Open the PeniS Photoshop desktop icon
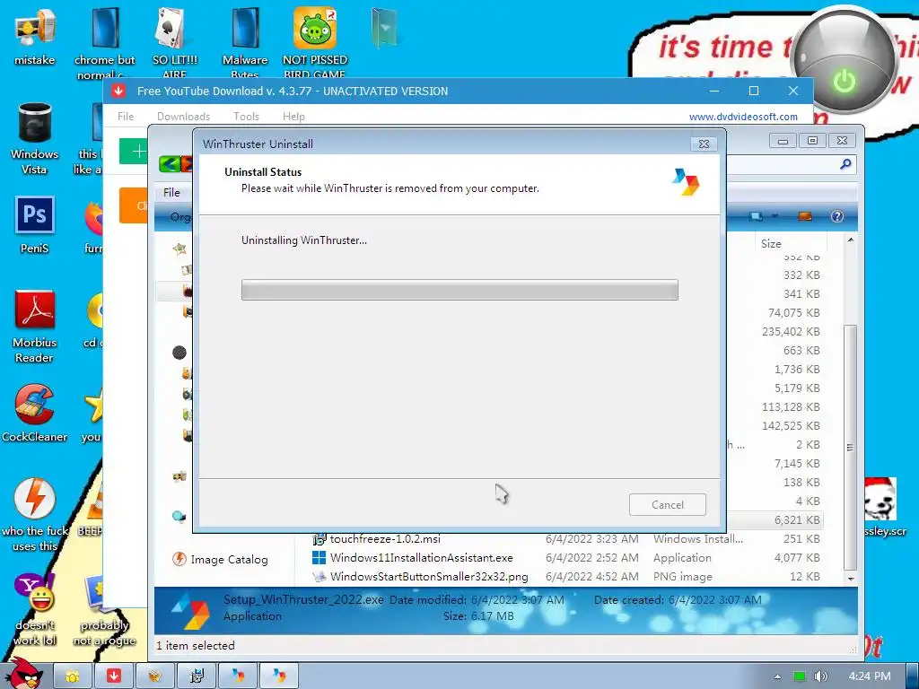The image size is (919, 689). point(35,225)
